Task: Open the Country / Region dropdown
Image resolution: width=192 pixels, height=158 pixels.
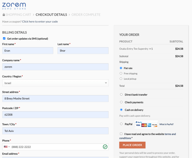Action: 55,83
